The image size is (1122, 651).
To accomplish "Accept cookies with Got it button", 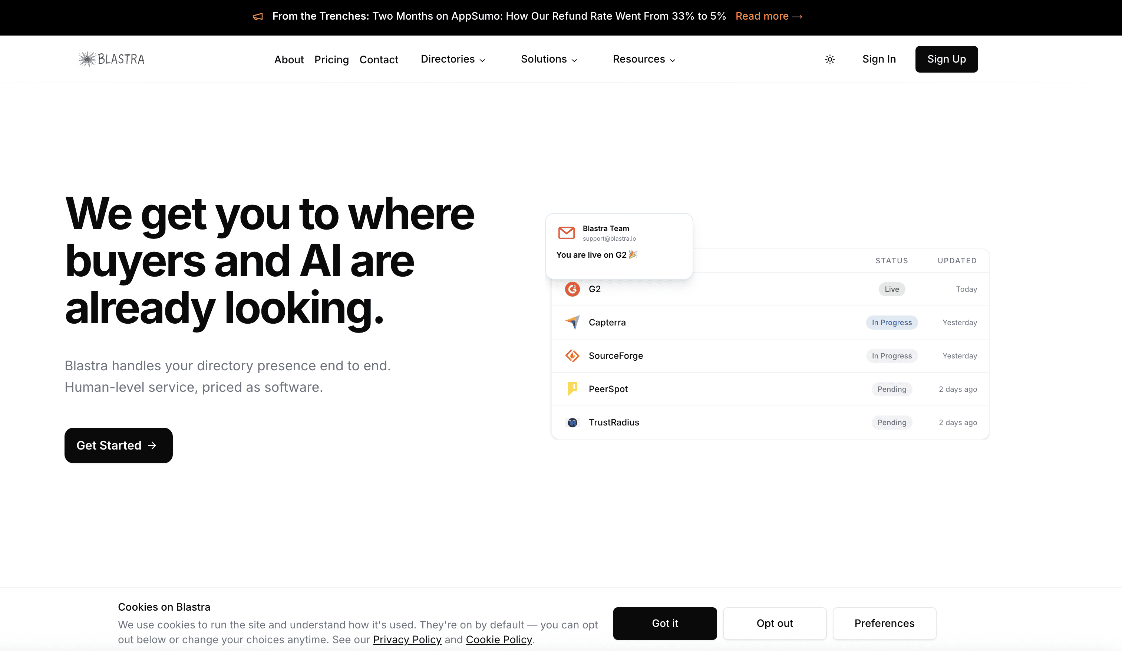I will pyautogui.click(x=665, y=624).
